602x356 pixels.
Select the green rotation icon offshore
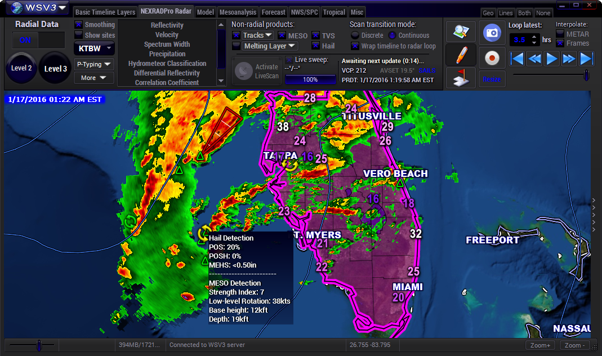tap(130, 221)
